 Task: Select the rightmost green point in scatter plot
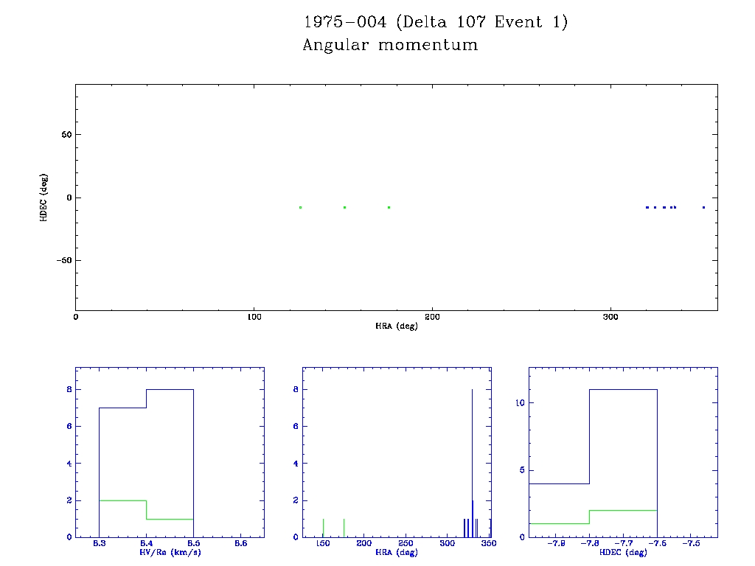coord(389,207)
